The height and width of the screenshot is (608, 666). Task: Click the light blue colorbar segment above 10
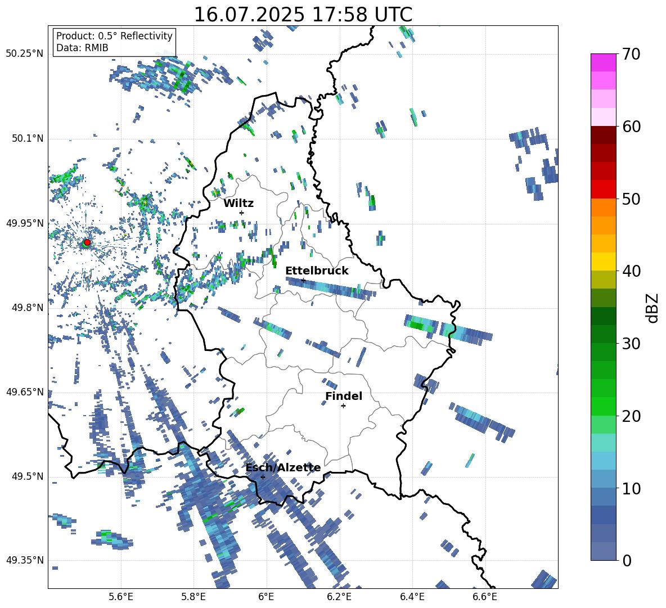click(603, 479)
